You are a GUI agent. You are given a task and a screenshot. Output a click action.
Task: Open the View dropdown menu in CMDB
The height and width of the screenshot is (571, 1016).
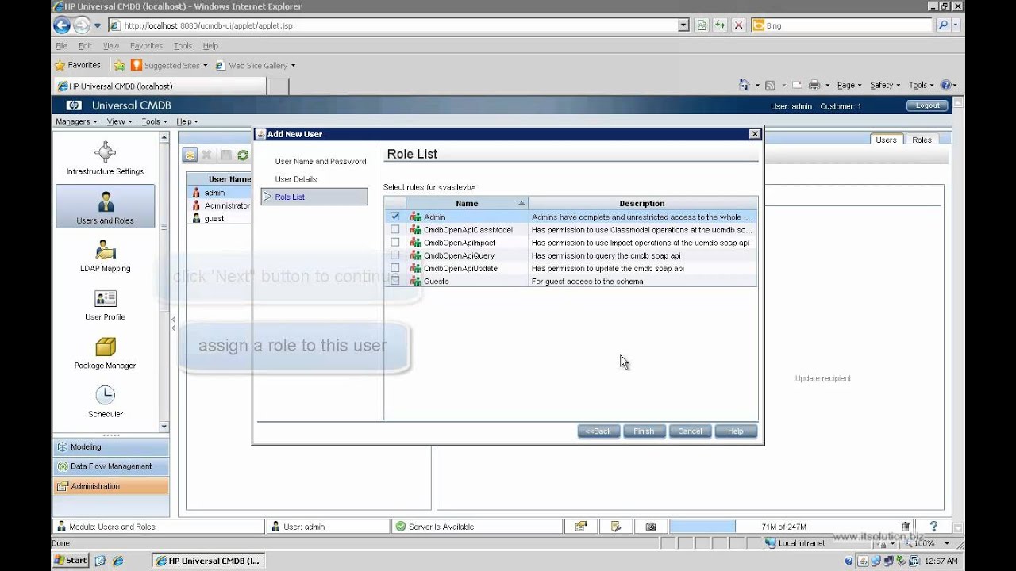[x=119, y=121]
